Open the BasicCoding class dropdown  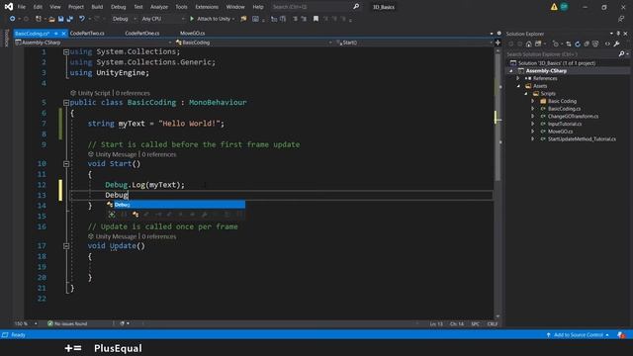[253, 43]
